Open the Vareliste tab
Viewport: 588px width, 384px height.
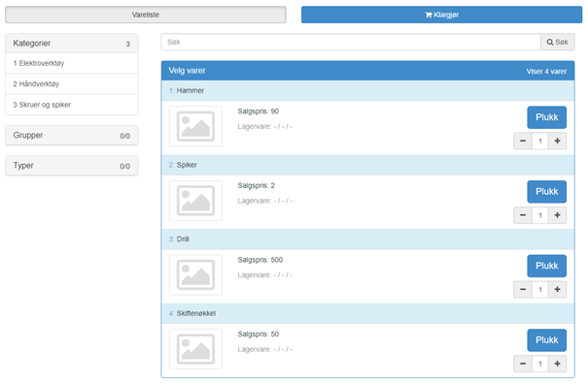[x=146, y=15]
